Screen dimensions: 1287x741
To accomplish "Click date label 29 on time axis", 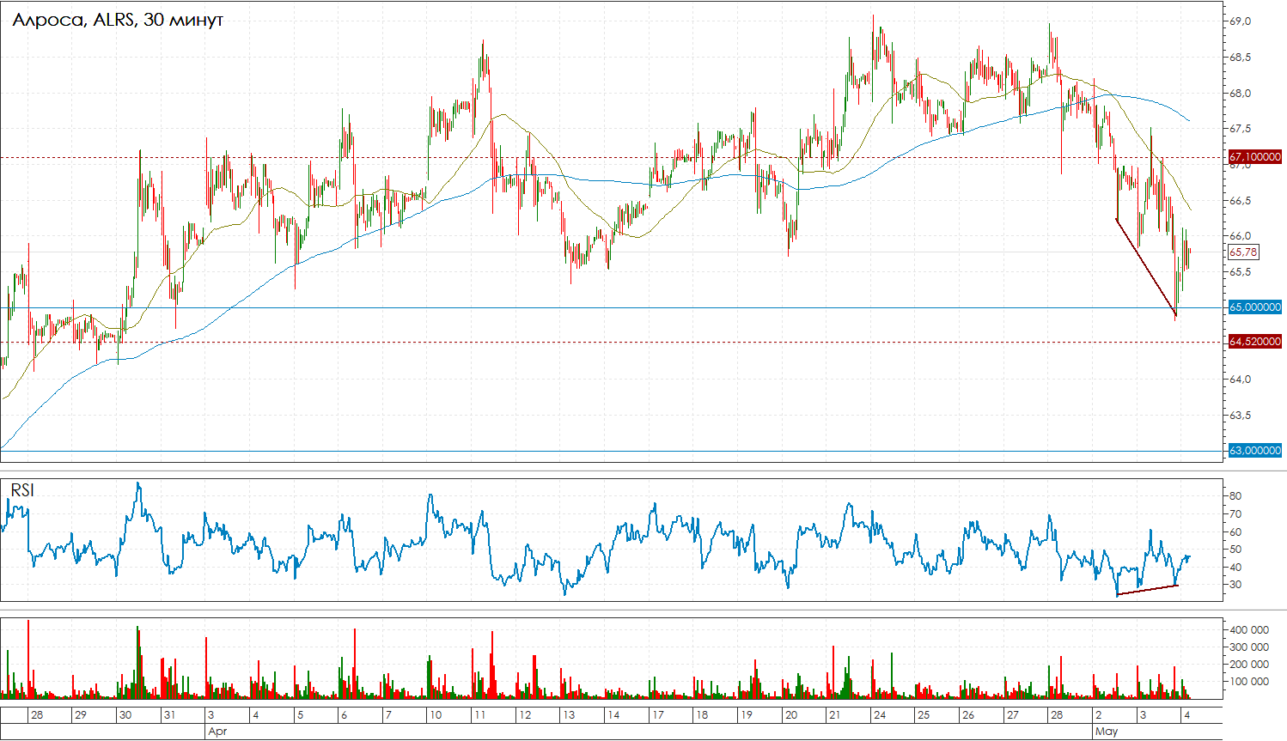I will pyautogui.click(x=81, y=714).
